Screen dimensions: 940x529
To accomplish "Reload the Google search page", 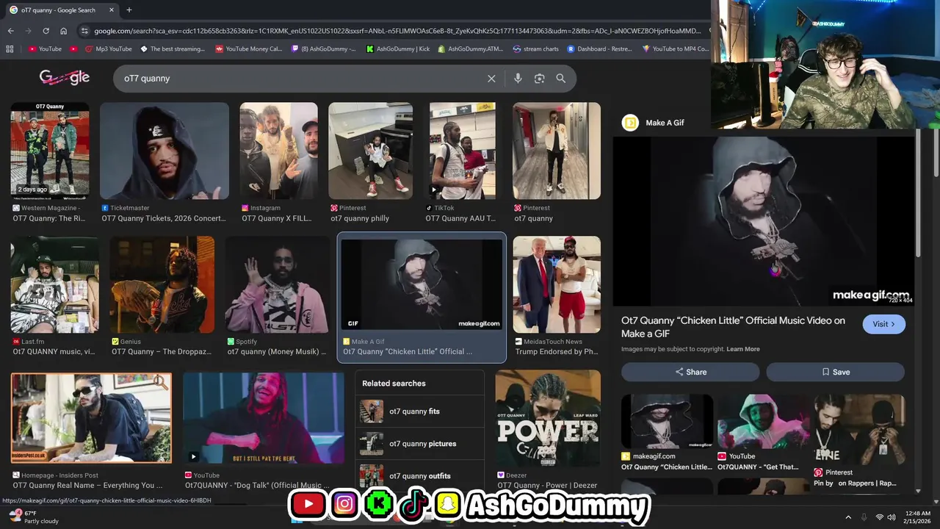I will click(x=46, y=31).
